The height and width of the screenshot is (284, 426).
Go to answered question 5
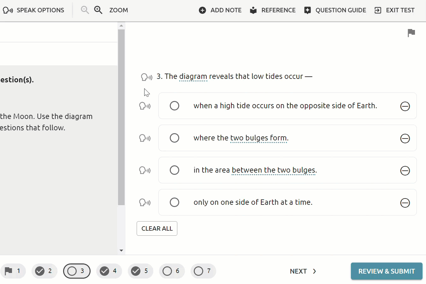pos(140,271)
